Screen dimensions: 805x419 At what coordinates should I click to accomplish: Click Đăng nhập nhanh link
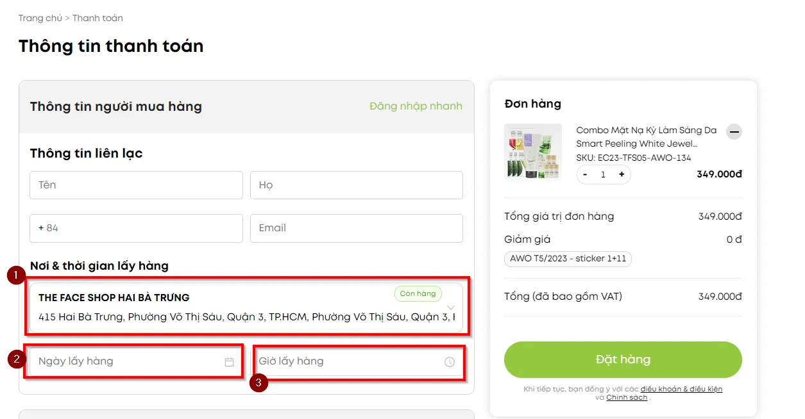(416, 106)
